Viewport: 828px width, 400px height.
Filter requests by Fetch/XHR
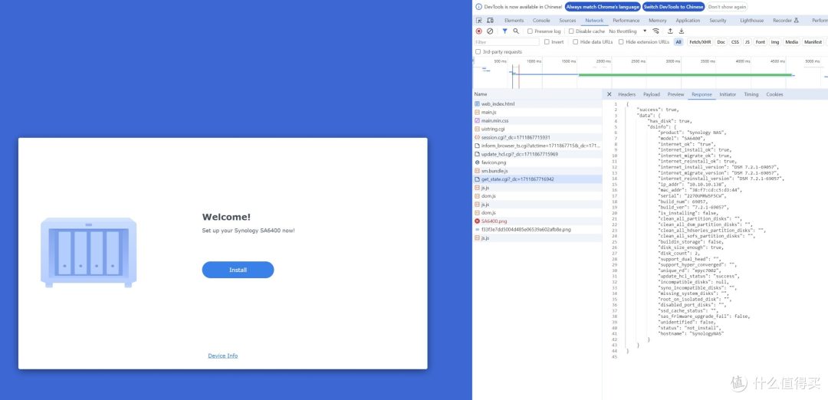700,41
